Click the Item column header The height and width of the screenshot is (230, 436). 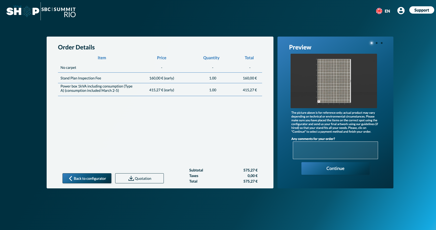pyautogui.click(x=102, y=58)
